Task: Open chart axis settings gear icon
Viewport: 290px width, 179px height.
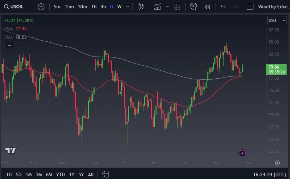Action: point(277,163)
